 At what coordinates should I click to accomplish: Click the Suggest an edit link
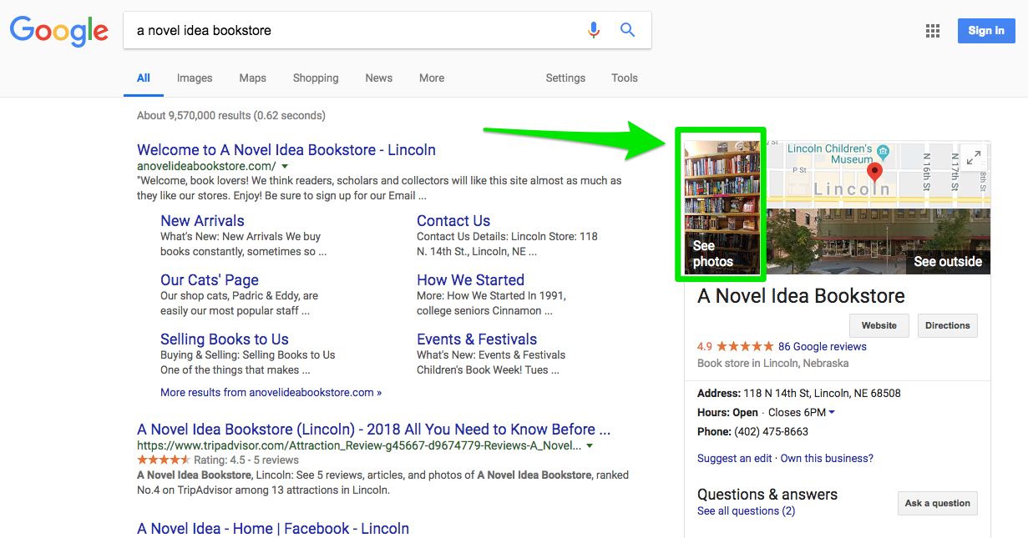[x=735, y=458]
